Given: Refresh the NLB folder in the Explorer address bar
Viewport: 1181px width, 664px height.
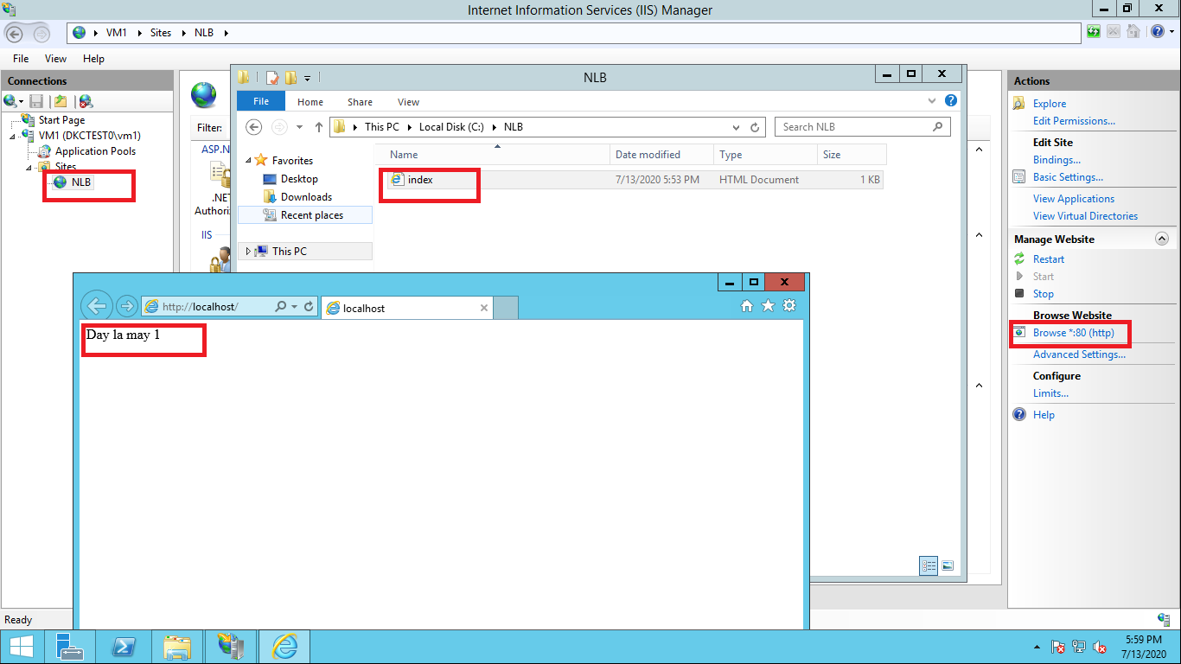Looking at the screenshot, I should pos(755,127).
